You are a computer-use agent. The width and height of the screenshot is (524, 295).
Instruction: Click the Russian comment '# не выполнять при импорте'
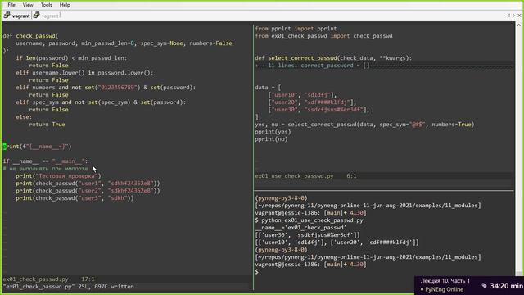pos(46,169)
